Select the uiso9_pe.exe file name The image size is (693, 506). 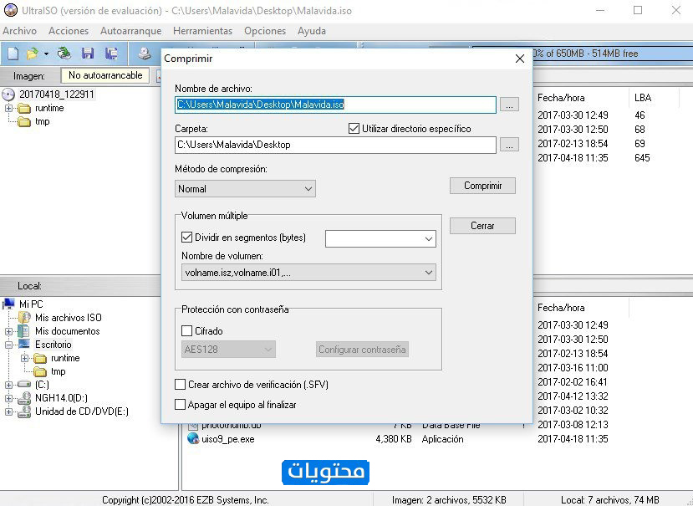228,439
